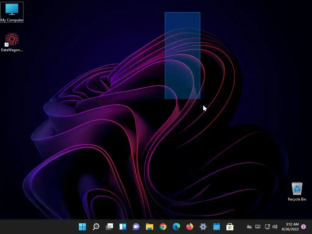Click the "My Computer" label text
This screenshot has height=234, width=312.
[12, 20]
